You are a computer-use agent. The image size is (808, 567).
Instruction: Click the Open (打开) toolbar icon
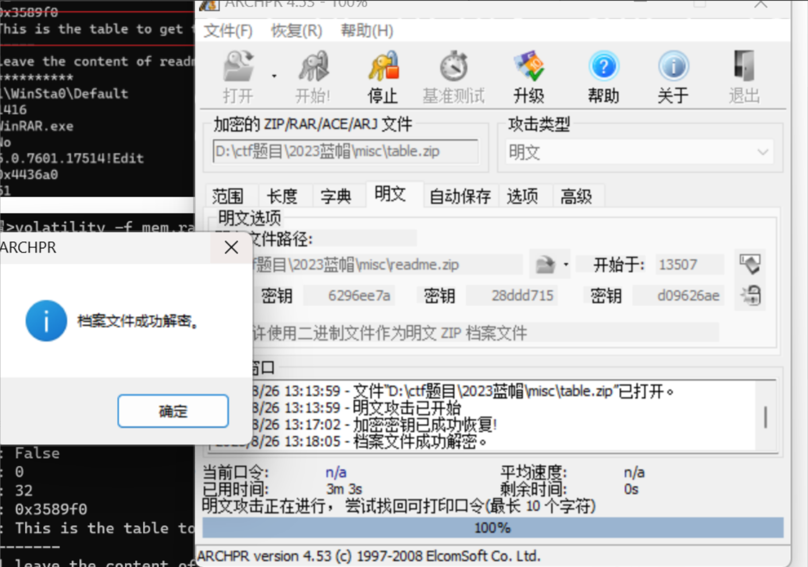pyautogui.click(x=238, y=77)
